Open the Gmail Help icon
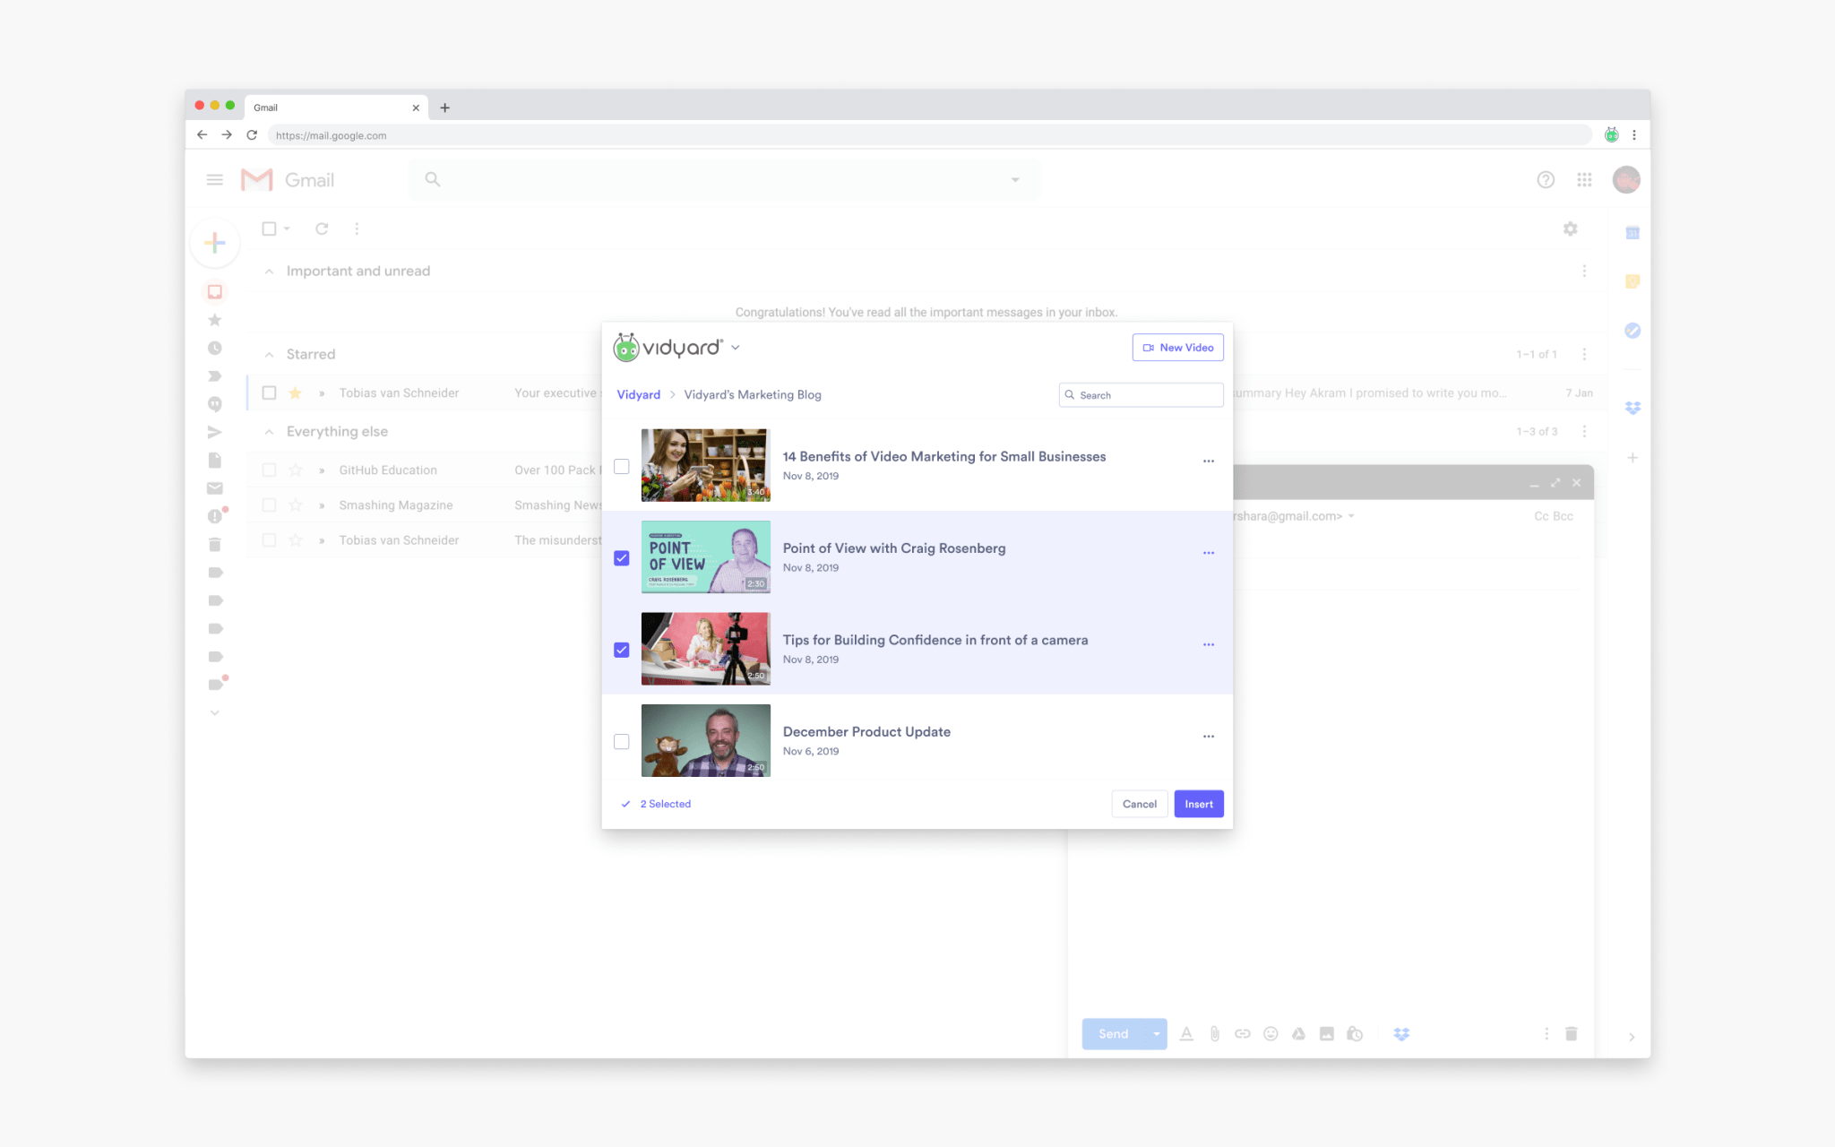 1546,180
